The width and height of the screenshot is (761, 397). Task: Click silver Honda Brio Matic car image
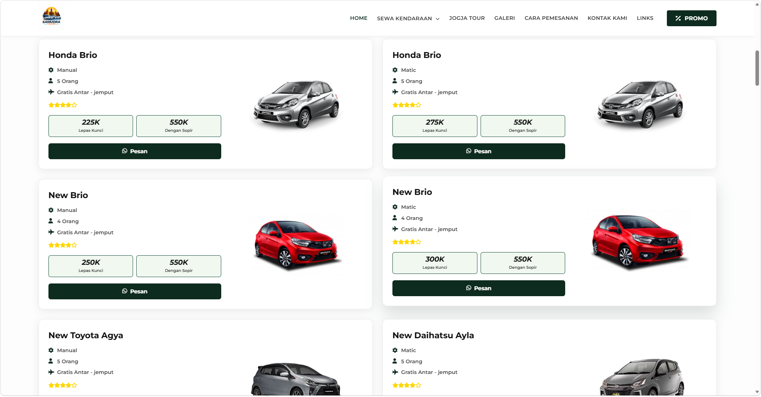coord(640,104)
